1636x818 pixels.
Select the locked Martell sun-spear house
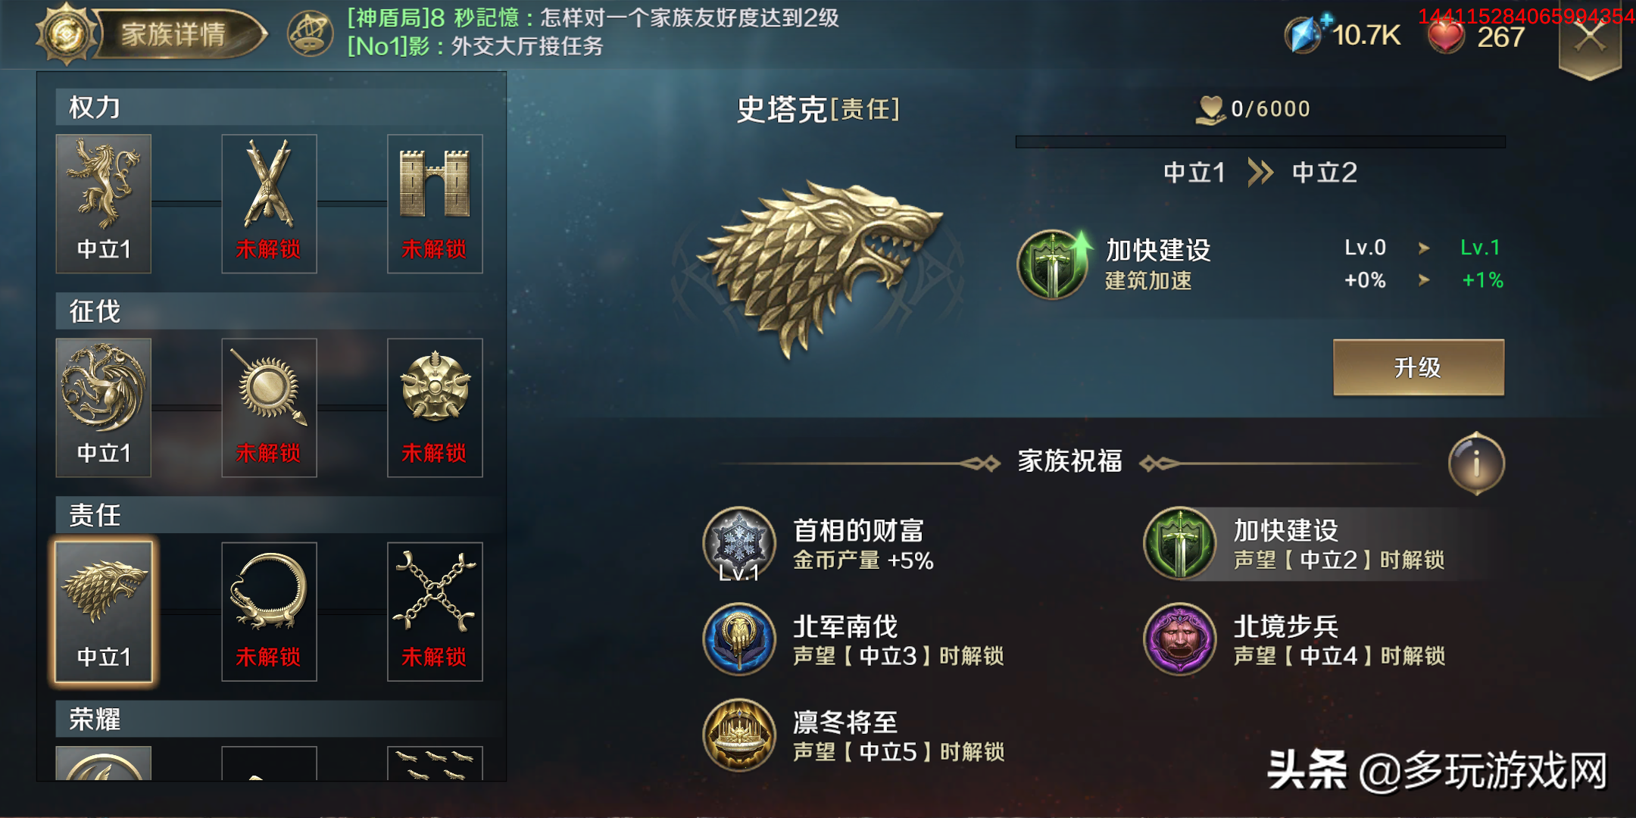pyautogui.click(x=269, y=407)
